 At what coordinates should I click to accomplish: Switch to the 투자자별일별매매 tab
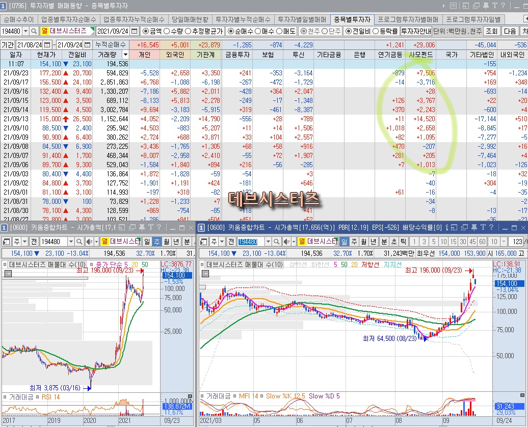302,19
